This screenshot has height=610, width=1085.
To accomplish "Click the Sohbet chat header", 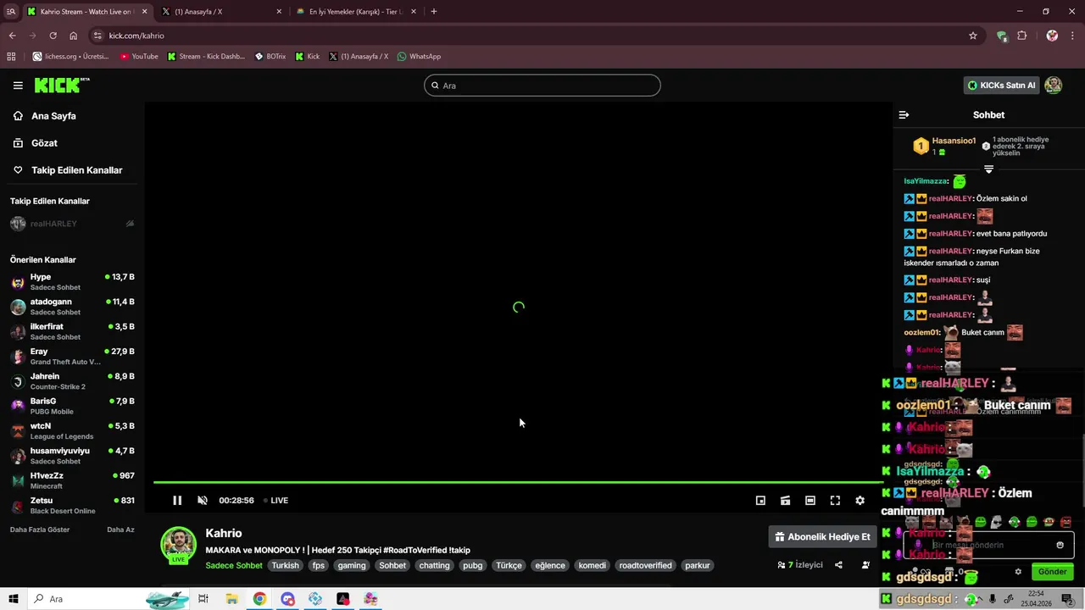I will (x=988, y=115).
